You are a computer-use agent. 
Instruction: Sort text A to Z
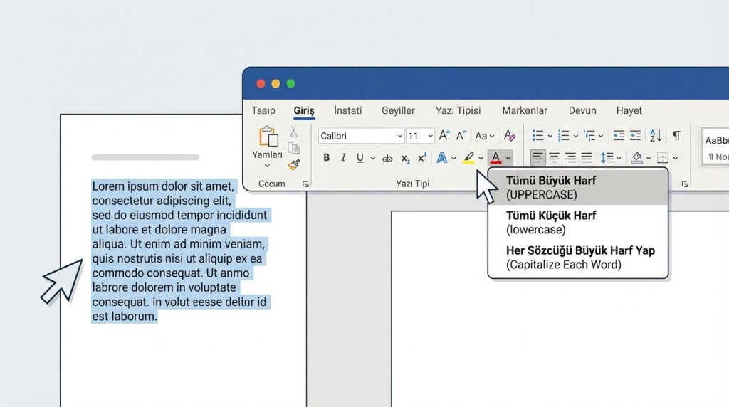tap(656, 136)
